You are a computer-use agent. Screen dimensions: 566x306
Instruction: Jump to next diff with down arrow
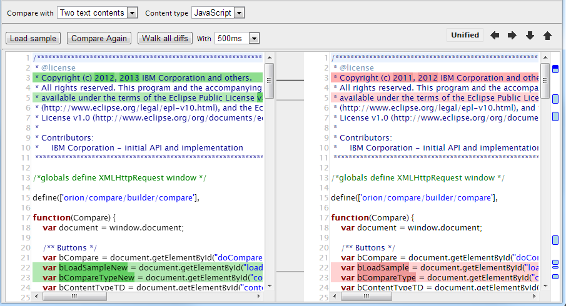[x=530, y=36]
